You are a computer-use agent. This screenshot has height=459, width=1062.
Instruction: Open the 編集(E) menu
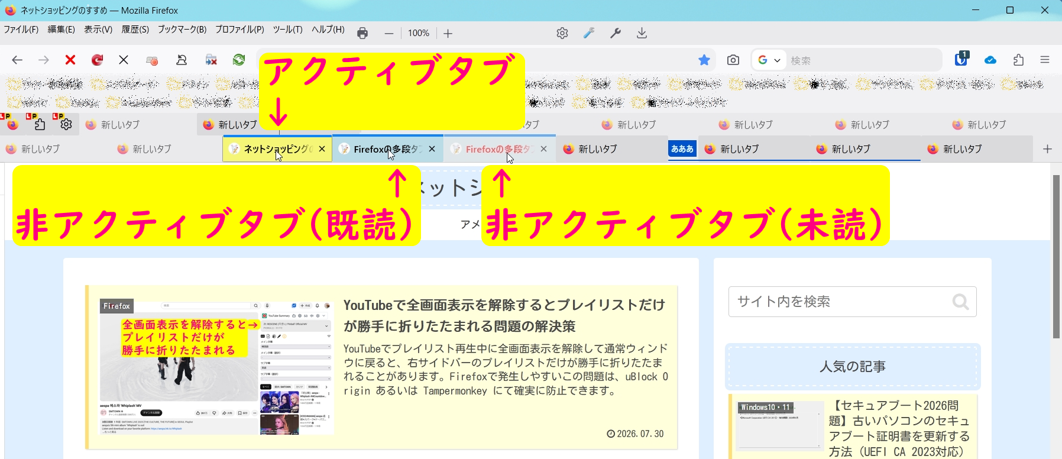[x=61, y=29]
